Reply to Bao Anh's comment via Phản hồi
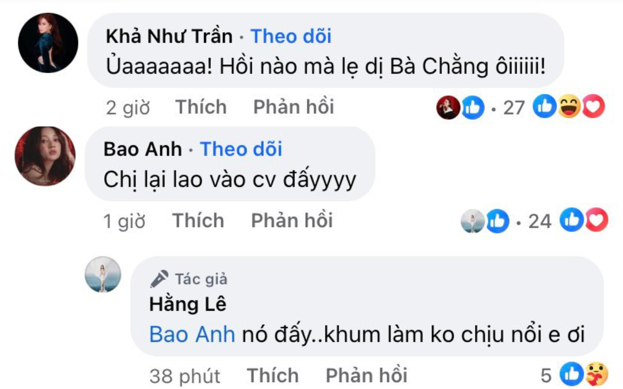623x389 pixels. 292,220
